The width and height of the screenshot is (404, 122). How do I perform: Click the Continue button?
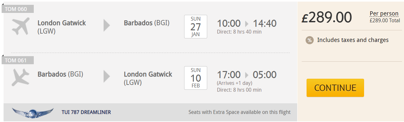(335, 88)
